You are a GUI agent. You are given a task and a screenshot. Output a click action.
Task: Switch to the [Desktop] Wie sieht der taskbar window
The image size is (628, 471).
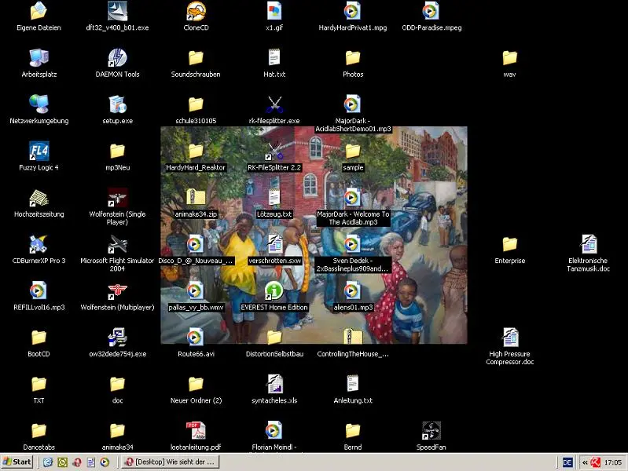click(x=171, y=462)
